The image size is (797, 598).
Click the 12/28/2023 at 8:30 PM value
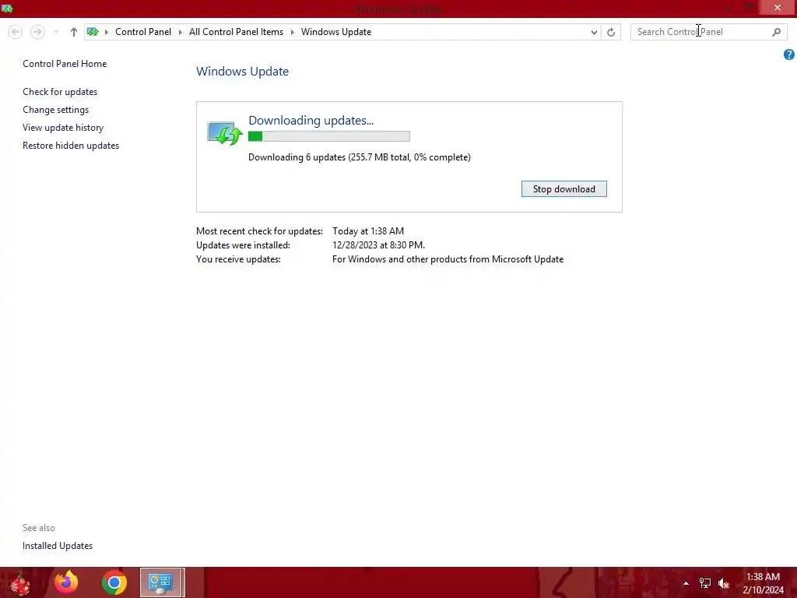point(379,245)
